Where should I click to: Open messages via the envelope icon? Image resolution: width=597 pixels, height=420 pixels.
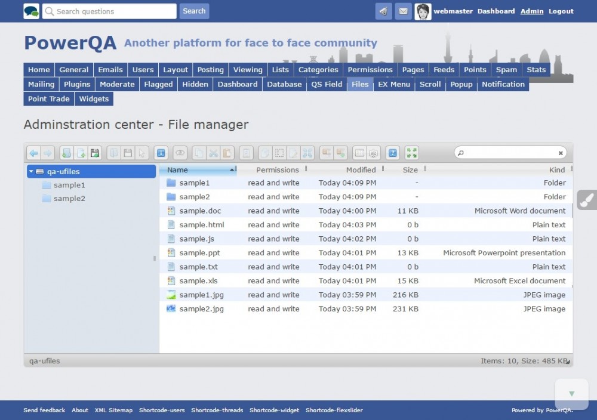[404, 11]
